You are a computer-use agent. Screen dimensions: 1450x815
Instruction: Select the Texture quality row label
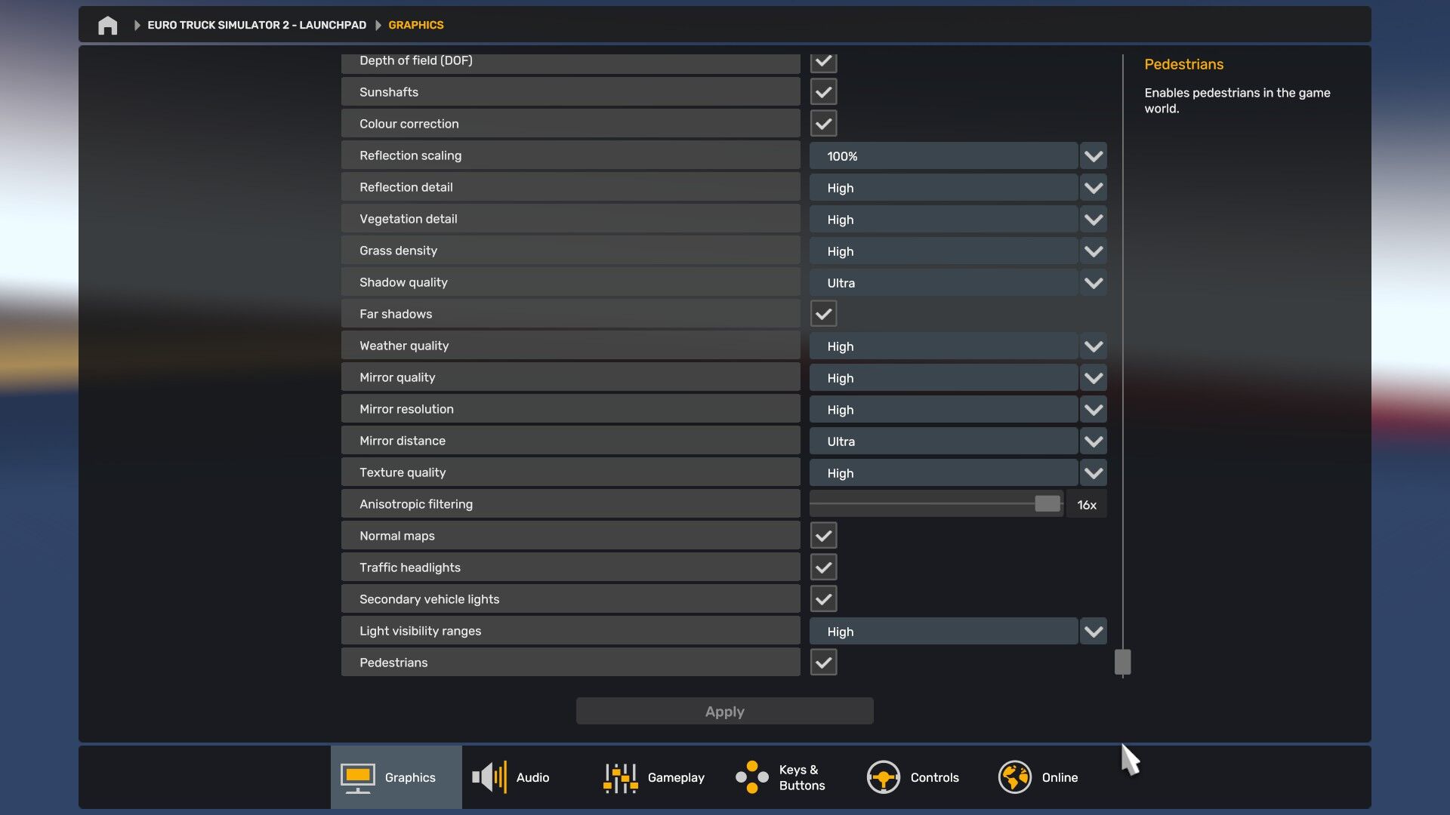point(570,472)
